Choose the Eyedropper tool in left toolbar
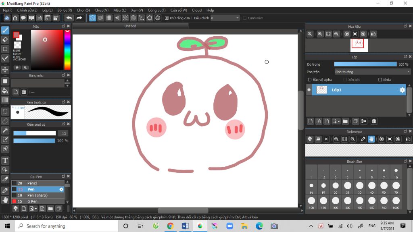 coord(5,190)
